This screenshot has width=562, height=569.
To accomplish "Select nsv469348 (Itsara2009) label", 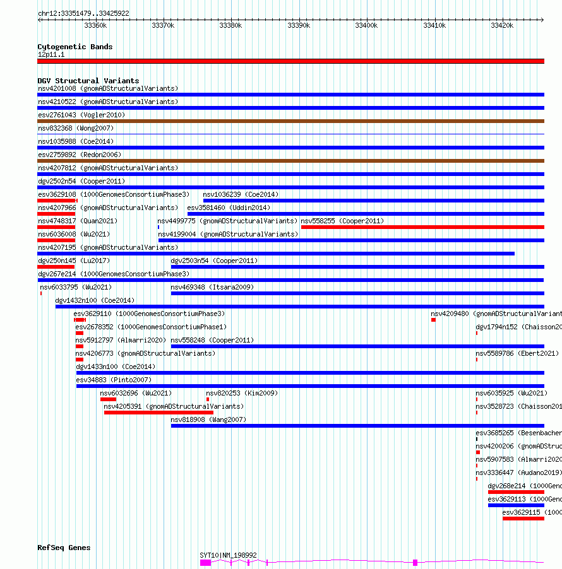I will [212, 288].
